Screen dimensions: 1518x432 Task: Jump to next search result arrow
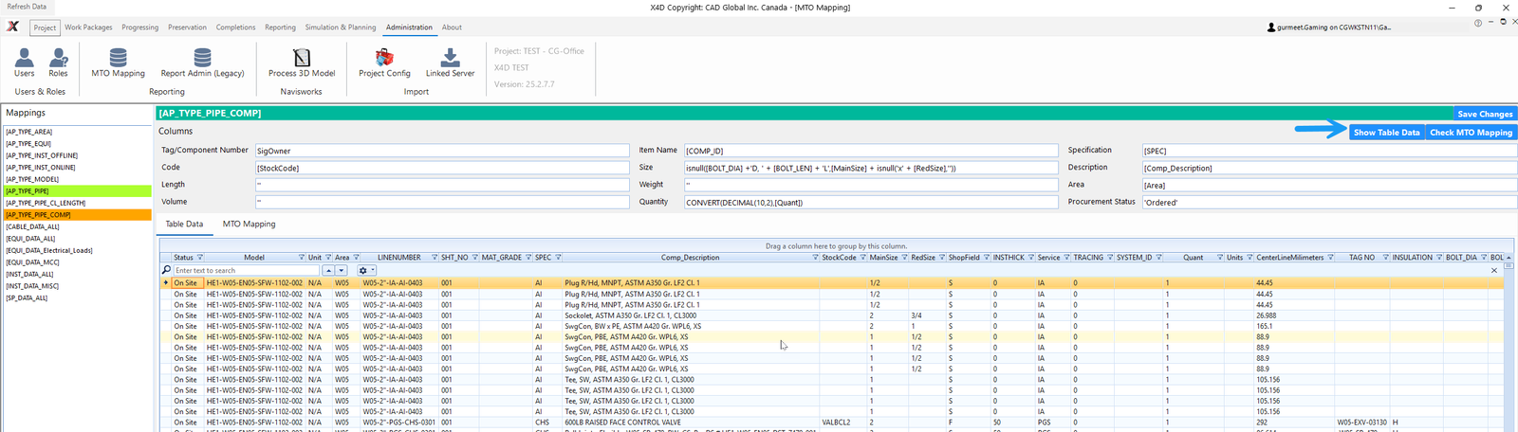[x=342, y=271]
